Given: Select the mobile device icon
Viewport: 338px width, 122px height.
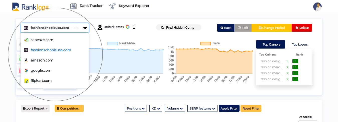Looking at the screenshot, I should tap(134, 27).
